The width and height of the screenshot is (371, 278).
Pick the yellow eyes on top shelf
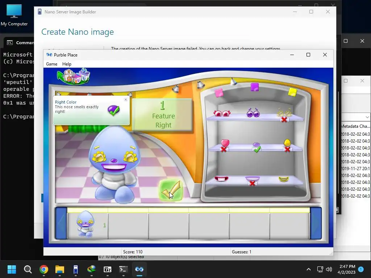[285, 113]
